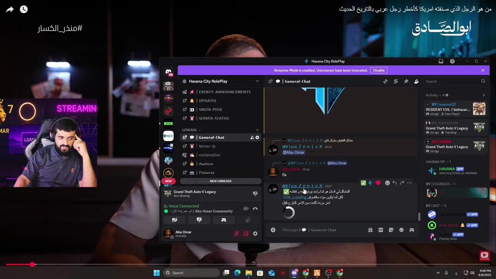Viewport: 496px width, 279px height.
Task: Toggle microphone mute in user panel
Action: coord(236,234)
